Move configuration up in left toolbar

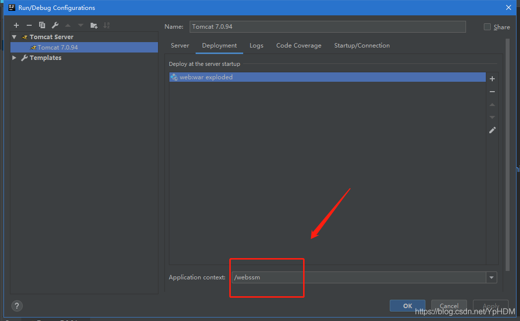coord(68,25)
